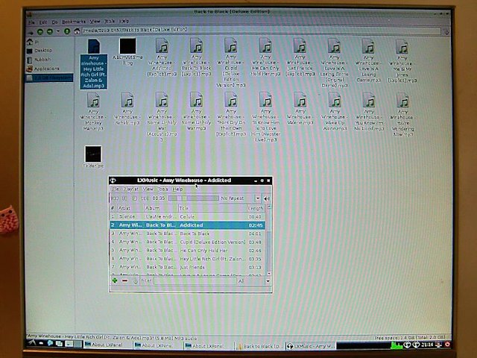
Task: Open the navigation history dropdown arrow
Action: click(x=58, y=31)
